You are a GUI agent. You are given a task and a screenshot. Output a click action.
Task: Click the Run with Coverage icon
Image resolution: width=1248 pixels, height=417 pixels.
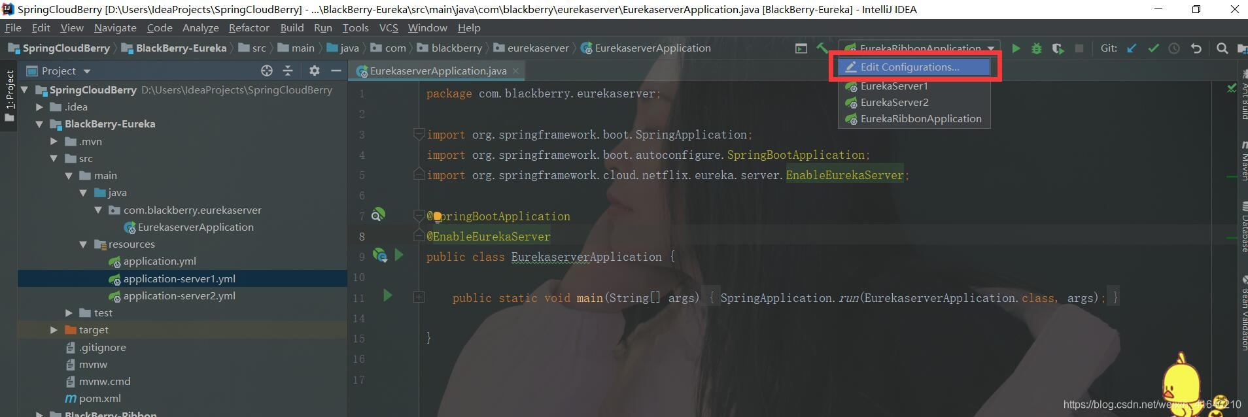pyautogui.click(x=1058, y=48)
